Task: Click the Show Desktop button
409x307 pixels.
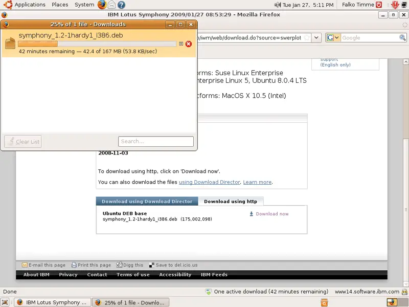Action: pyautogui.click(x=5, y=302)
